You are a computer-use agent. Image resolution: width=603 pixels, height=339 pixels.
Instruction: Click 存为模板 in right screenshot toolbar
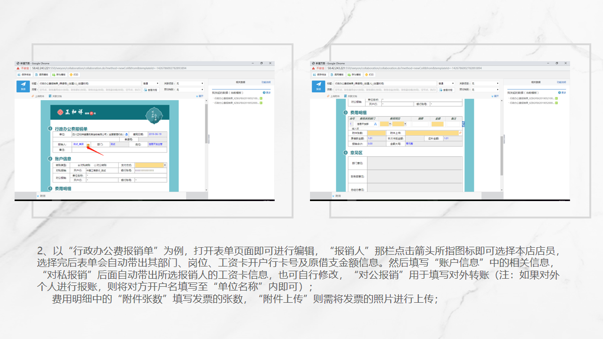tap(354, 75)
